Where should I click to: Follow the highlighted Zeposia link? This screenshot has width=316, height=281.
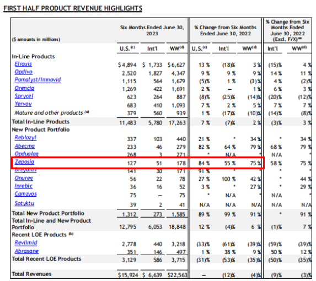click(x=24, y=162)
